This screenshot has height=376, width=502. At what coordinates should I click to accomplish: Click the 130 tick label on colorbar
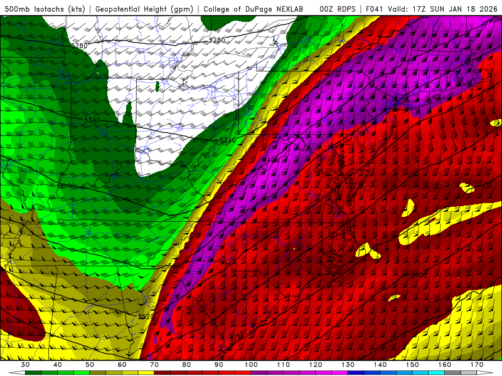348,365
